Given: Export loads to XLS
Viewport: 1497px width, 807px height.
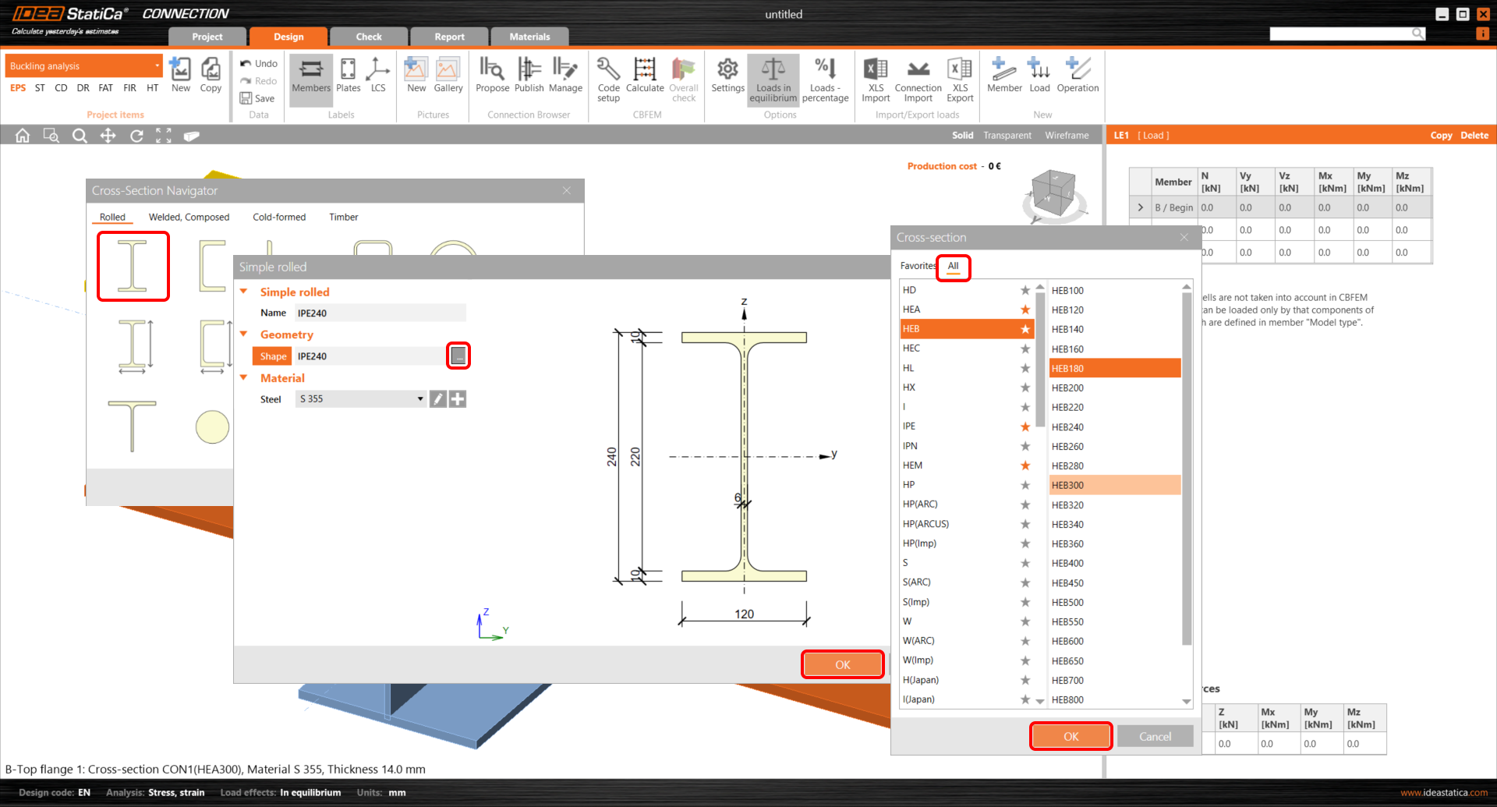Looking at the screenshot, I should (960, 80).
